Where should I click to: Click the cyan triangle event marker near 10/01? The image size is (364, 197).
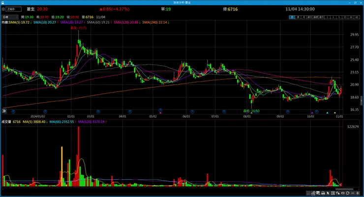[x=327, y=113]
